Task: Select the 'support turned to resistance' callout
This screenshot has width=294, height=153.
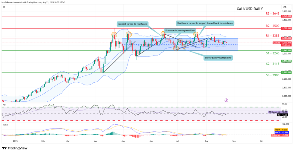Action: tap(133, 23)
